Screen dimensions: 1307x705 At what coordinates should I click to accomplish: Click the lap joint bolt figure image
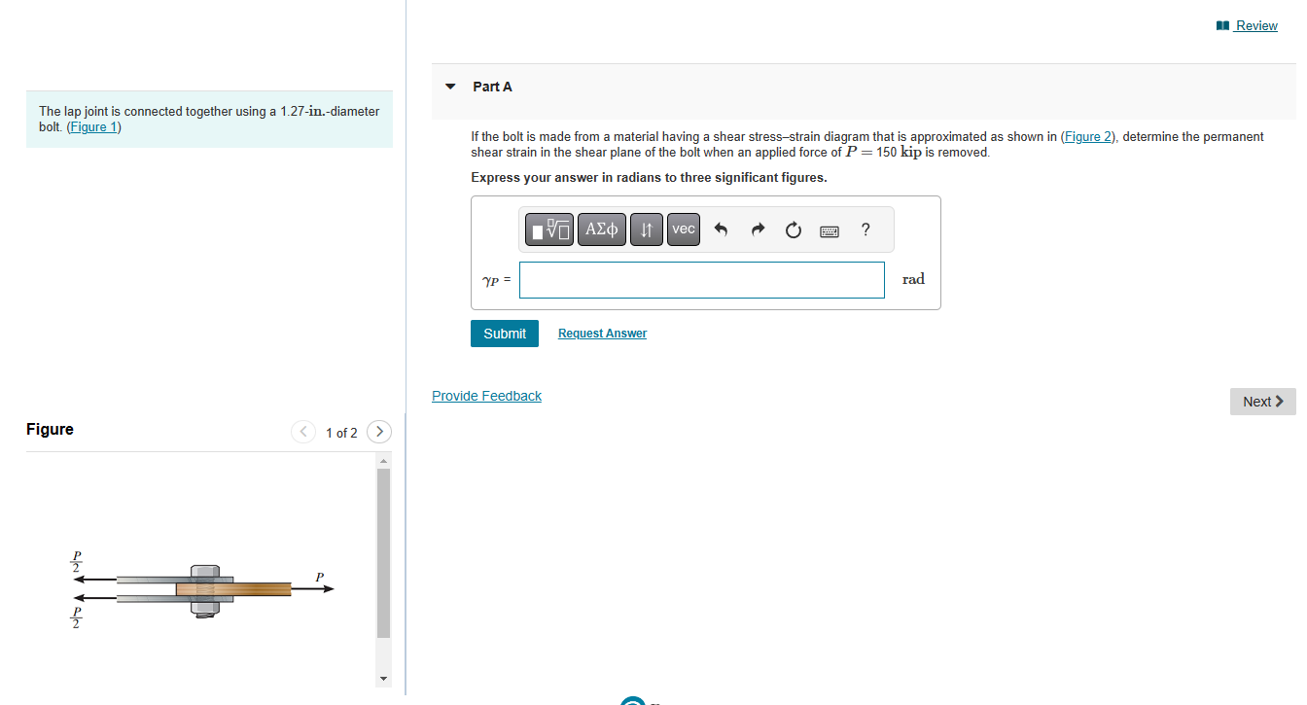203,590
